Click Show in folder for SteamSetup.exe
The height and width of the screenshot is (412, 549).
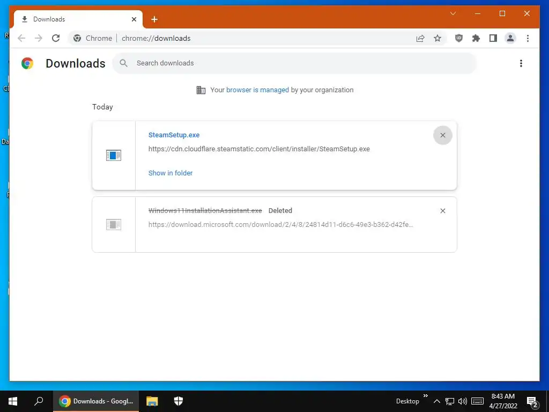170,173
